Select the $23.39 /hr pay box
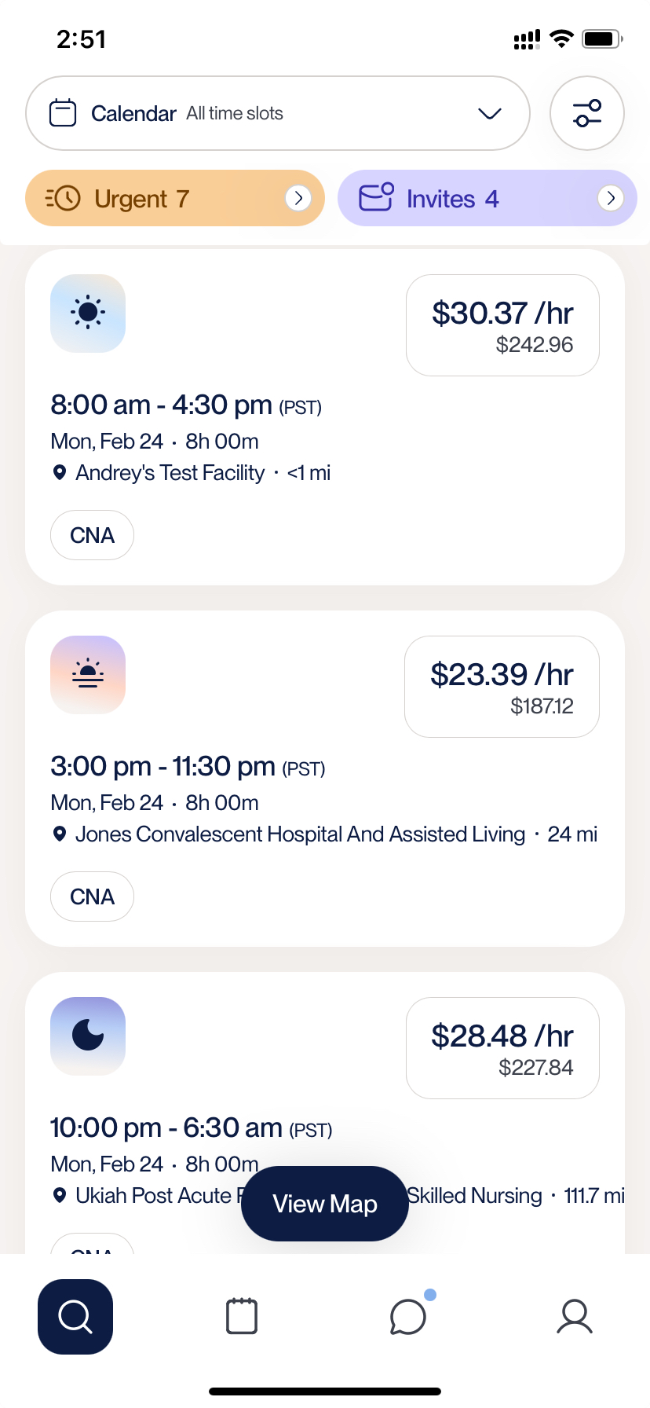This screenshot has height=1408, width=650. tap(502, 687)
